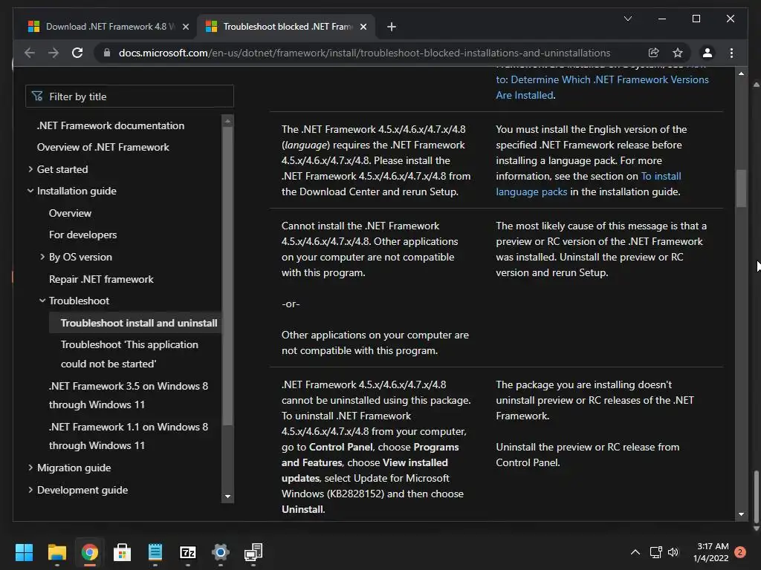Viewport: 761px width, 570px height.
Task: Show hidden tray icons chevron
Action: [635, 552]
